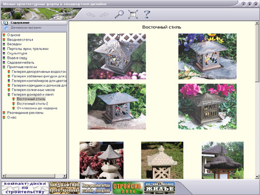This screenshot has width=260, height=195.
Task: Click the flower icon next to Беседки
Action: point(4,44)
